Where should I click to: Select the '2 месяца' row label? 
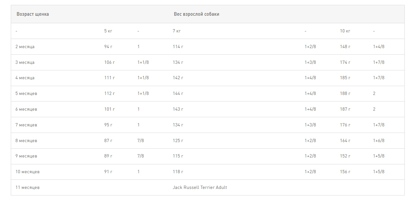(25, 46)
